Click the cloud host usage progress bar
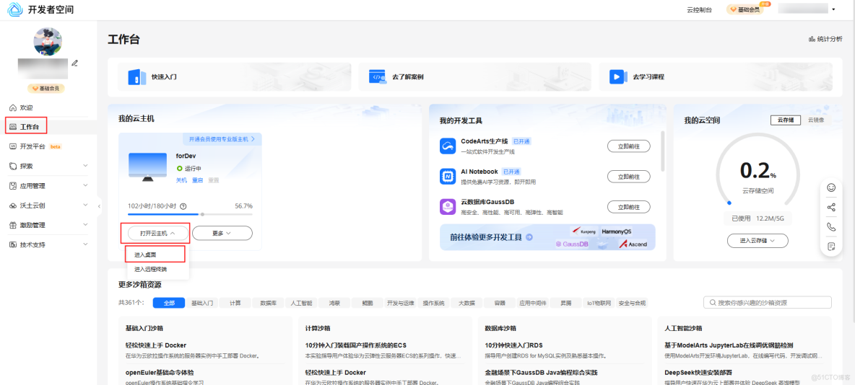 [190, 215]
